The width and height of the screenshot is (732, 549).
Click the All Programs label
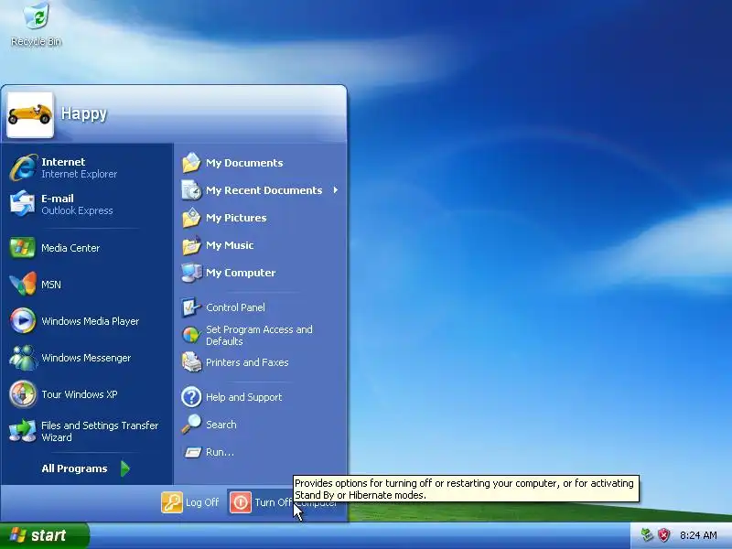tap(74, 468)
